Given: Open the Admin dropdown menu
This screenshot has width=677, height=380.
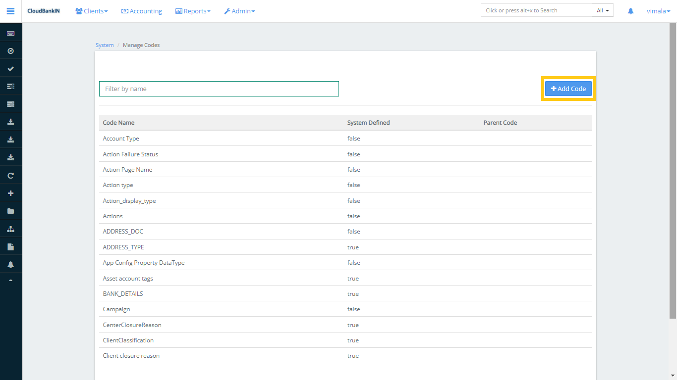Looking at the screenshot, I should pyautogui.click(x=239, y=10).
